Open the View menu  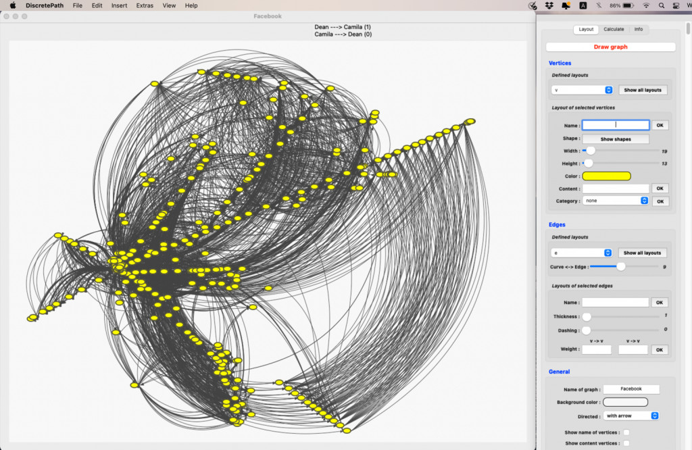coord(169,5)
